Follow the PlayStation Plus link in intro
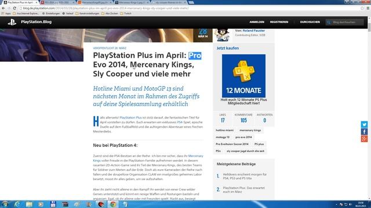Viewport: 371px width, 208px height. [x=130, y=117]
